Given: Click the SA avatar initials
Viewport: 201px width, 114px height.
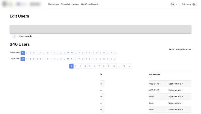Looking at the screenshot, I should click(x=172, y=4).
